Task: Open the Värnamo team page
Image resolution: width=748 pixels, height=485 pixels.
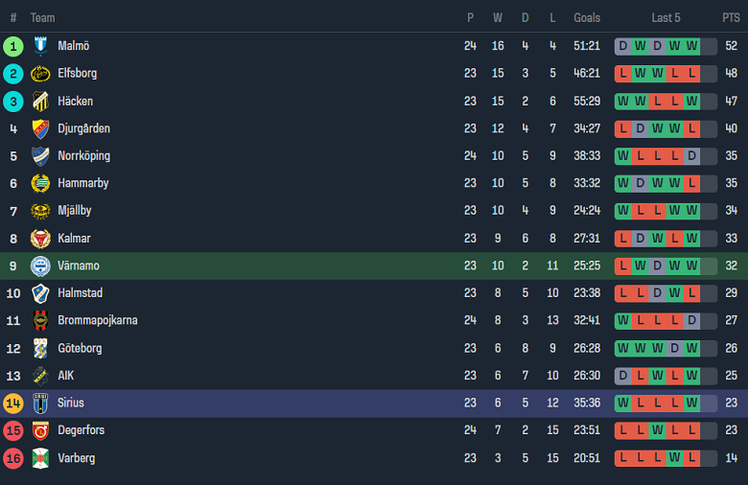Action: point(79,266)
